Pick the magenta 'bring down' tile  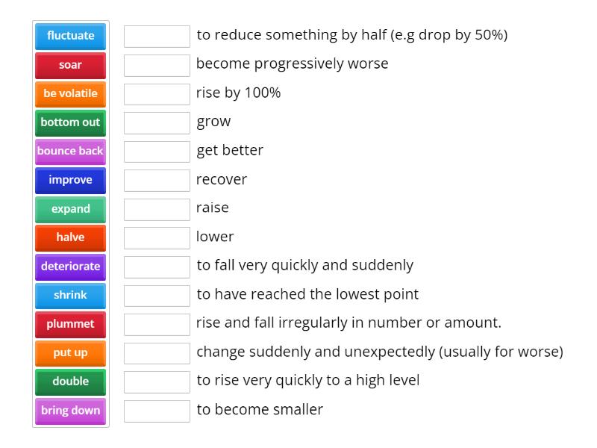(70, 411)
